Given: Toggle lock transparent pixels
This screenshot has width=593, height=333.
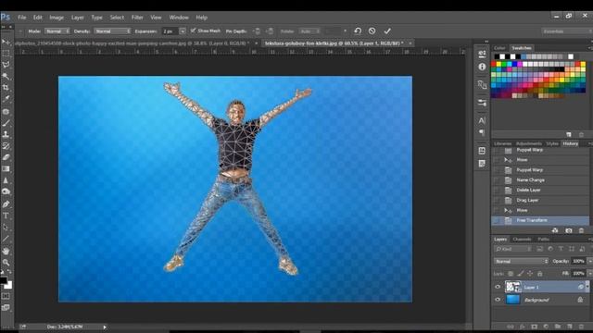Looking at the screenshot, I should coord(511,274).
